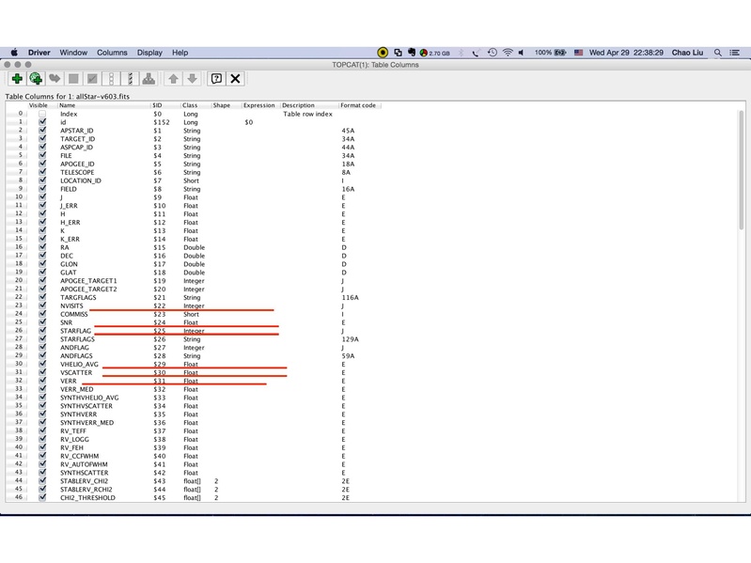
Task: Click the Sort Down arrow icon
Action: pyautogui.click(x=192, y=79)
